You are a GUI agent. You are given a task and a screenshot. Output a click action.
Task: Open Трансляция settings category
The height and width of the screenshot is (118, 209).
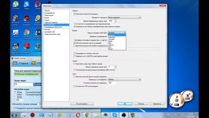56,15
